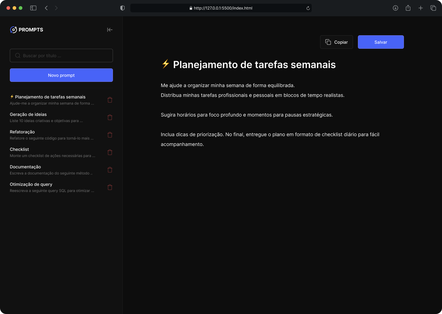Delete the Documentação prompt
Screen dimensions: 442x314
pyautogui.click(x=110, y=170)
